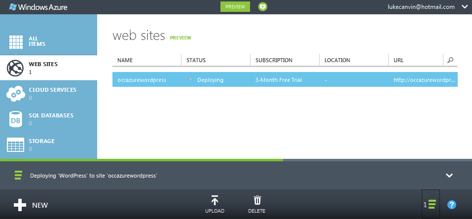Open the feedback speech bubble icon

tap(262, 6)
